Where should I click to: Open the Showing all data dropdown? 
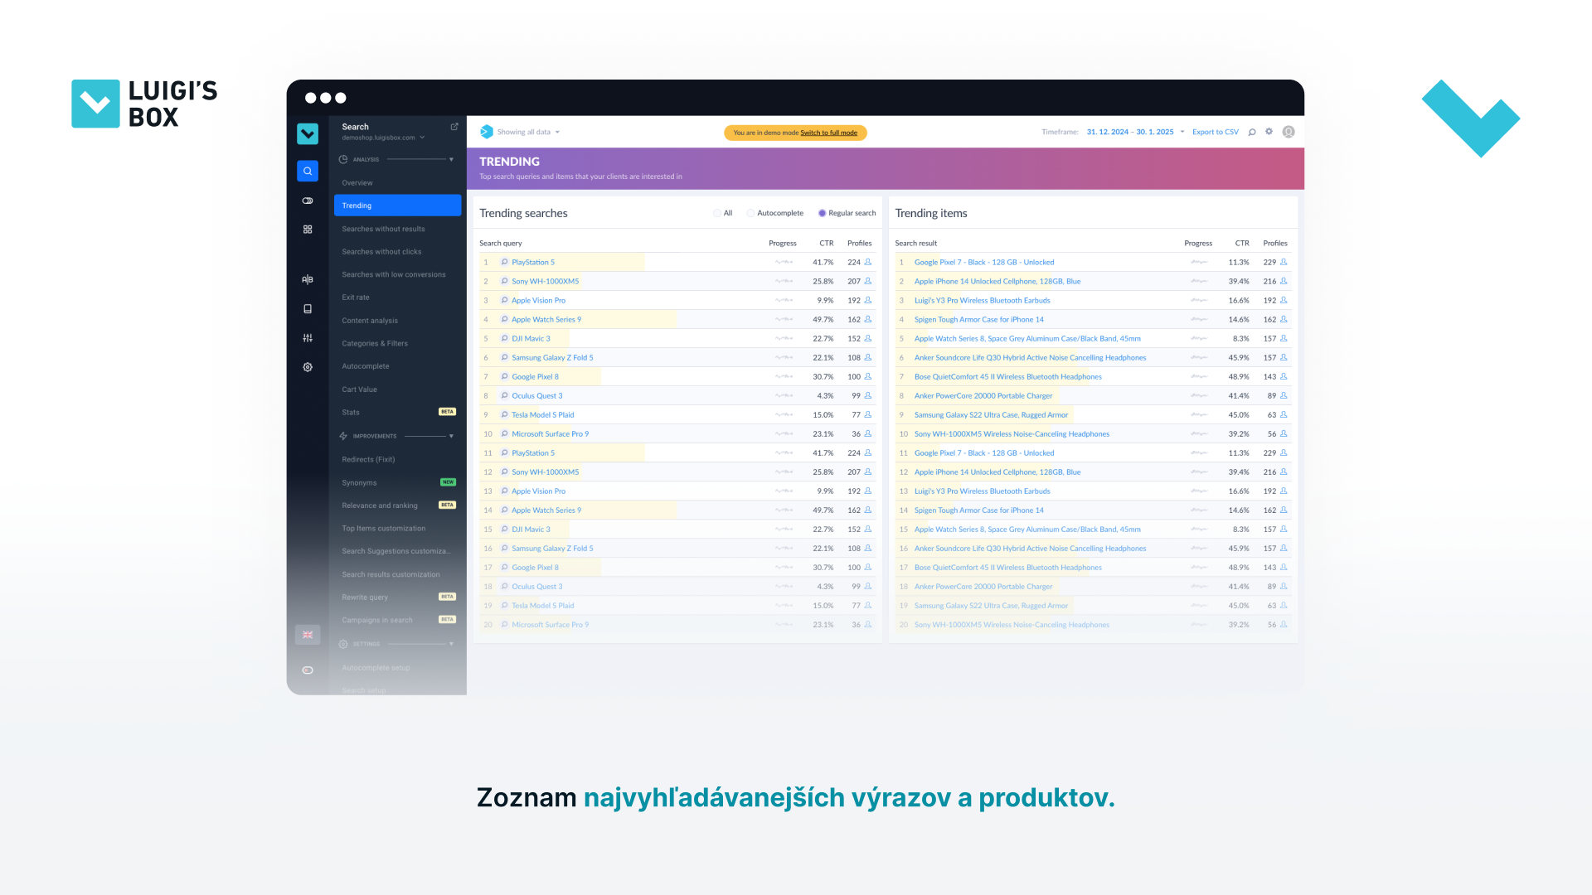[528, 132]
